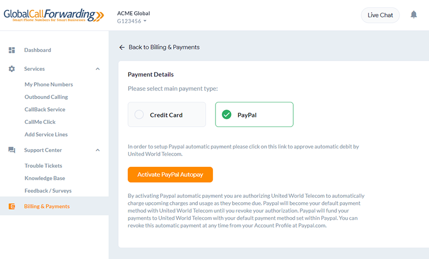
Task: Open the G123456 account dropdown
Action: [132, 21]
